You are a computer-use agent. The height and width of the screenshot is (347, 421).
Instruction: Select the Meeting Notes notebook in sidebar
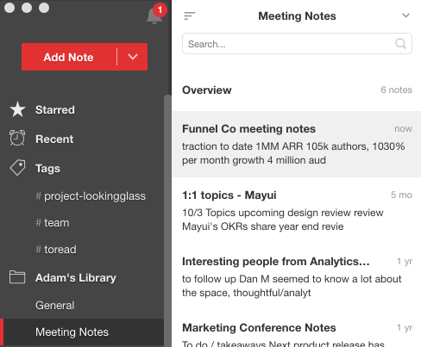tap(82, 332)
